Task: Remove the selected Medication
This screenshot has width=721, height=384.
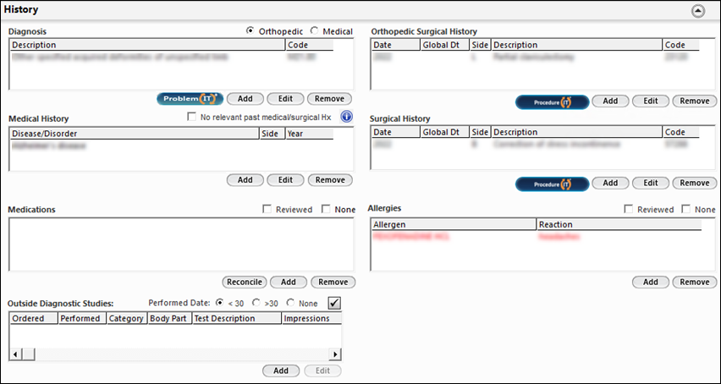Action: 333,282
